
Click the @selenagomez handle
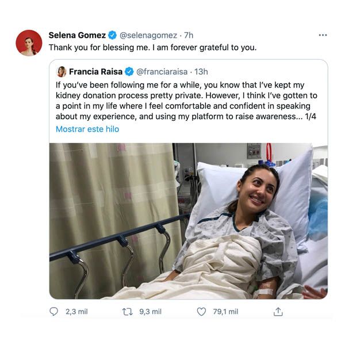[x=149, y=35]
